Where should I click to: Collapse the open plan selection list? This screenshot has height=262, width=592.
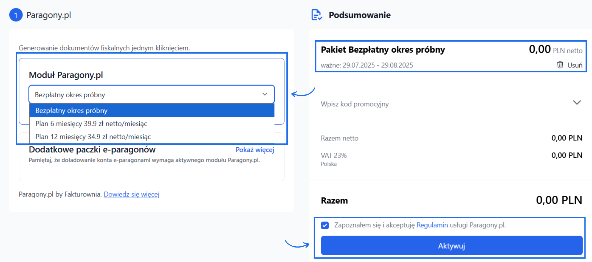click(x=264, y=94)
